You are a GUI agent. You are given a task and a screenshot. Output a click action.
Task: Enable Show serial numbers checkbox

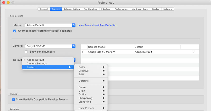click(26, 52)
